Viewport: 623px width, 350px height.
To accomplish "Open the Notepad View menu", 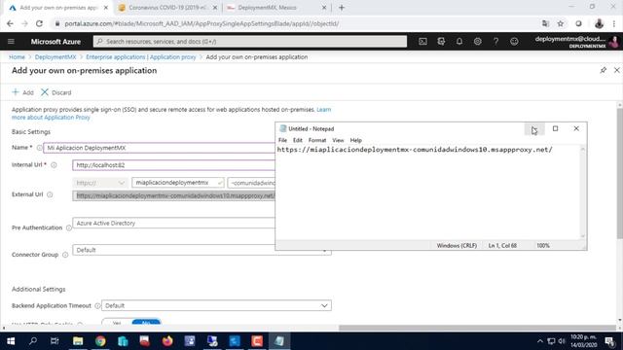I will tap(338, 140).
